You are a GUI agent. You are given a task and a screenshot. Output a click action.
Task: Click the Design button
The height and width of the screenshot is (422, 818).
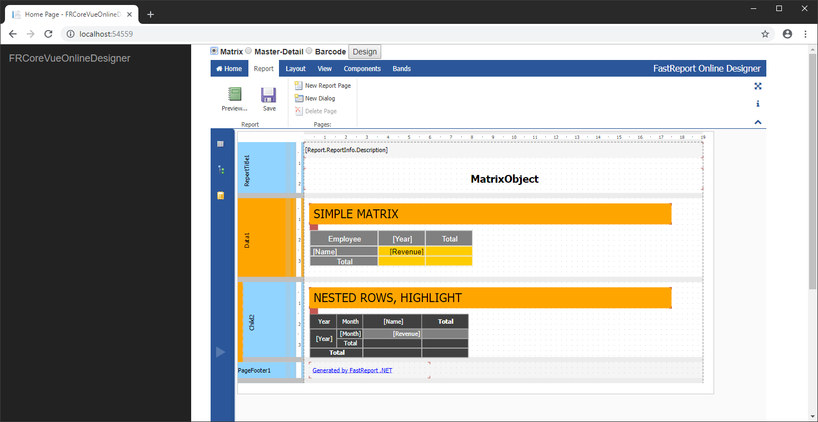click(x=365, y=52)
